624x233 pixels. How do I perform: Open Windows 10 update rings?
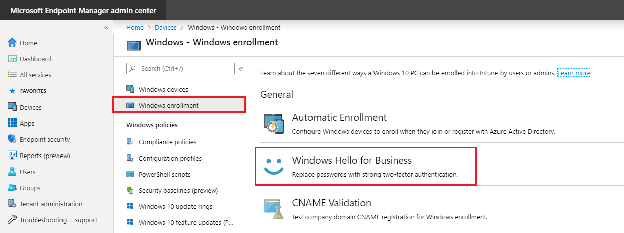click(175, 206)
